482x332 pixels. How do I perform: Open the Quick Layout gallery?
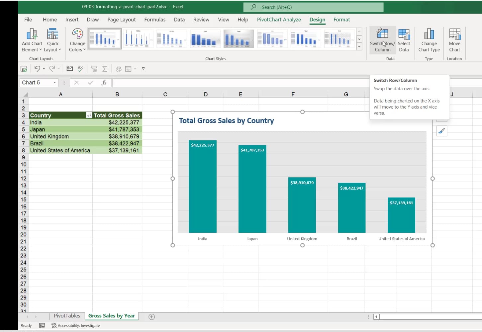(52, 40)
